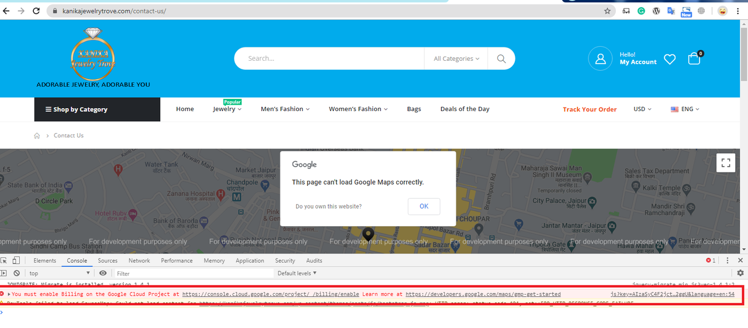Expand the Jewelry menu
Viewport: 748px width, 328px height.
[x=227, y=109]
